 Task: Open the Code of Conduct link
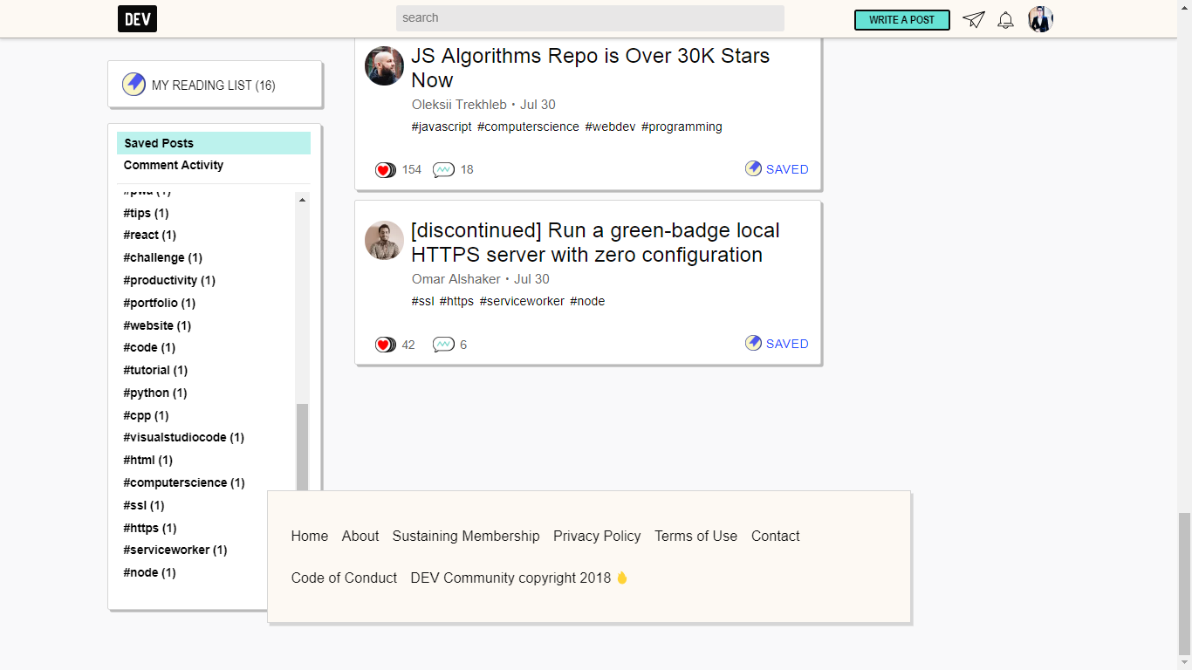(344, 578)
